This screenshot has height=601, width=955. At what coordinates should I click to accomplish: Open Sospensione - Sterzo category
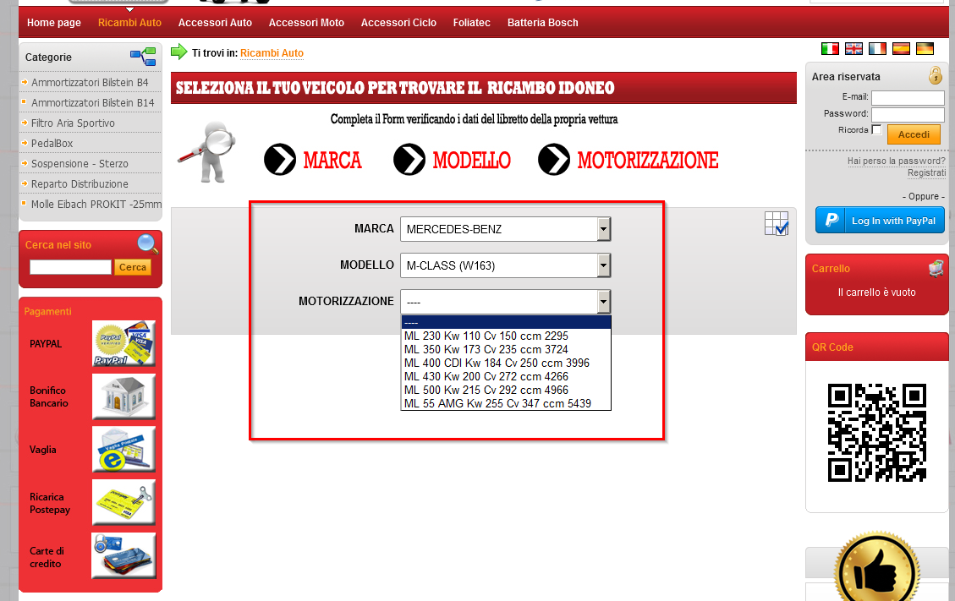click(80, 163)
